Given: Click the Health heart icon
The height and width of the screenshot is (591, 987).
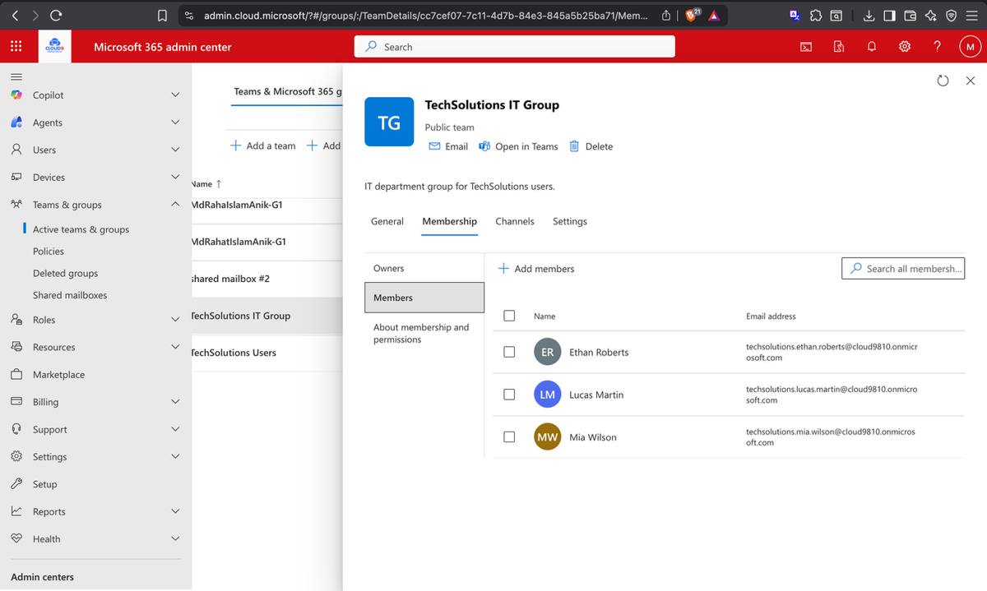Looking at the screenshot, I should tap(16, 538).
